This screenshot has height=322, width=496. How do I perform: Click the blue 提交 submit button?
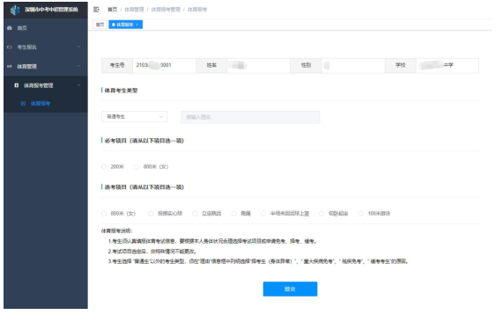pyautogui.click(x=290, y=289)
